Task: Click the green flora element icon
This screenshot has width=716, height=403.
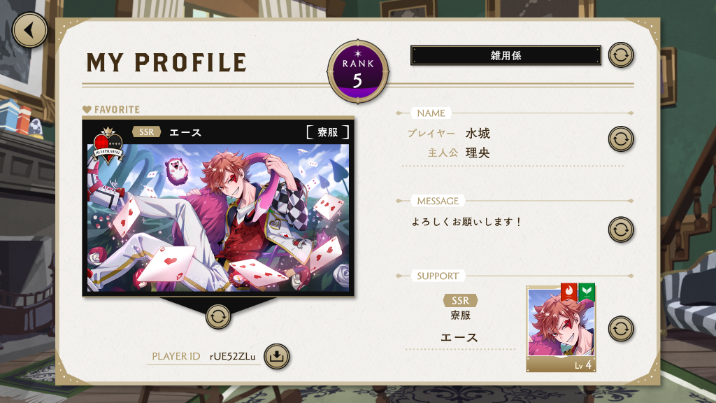Action: coord(587,292)
